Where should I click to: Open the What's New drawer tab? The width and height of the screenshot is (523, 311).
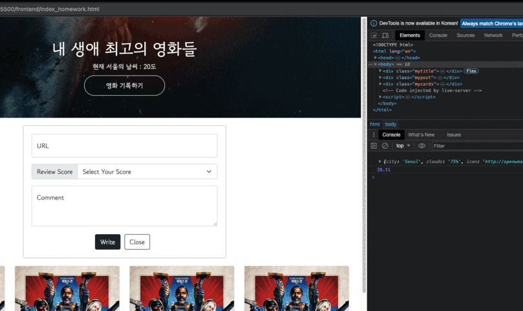(422, 135)
